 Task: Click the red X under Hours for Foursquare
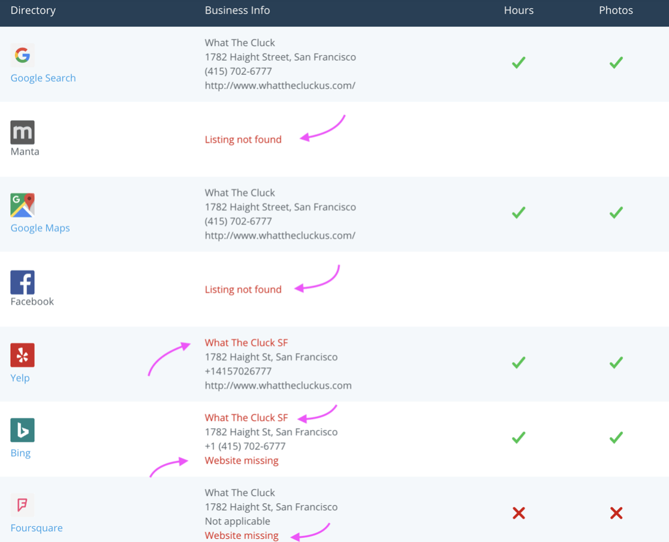click(x=519, y=513)
